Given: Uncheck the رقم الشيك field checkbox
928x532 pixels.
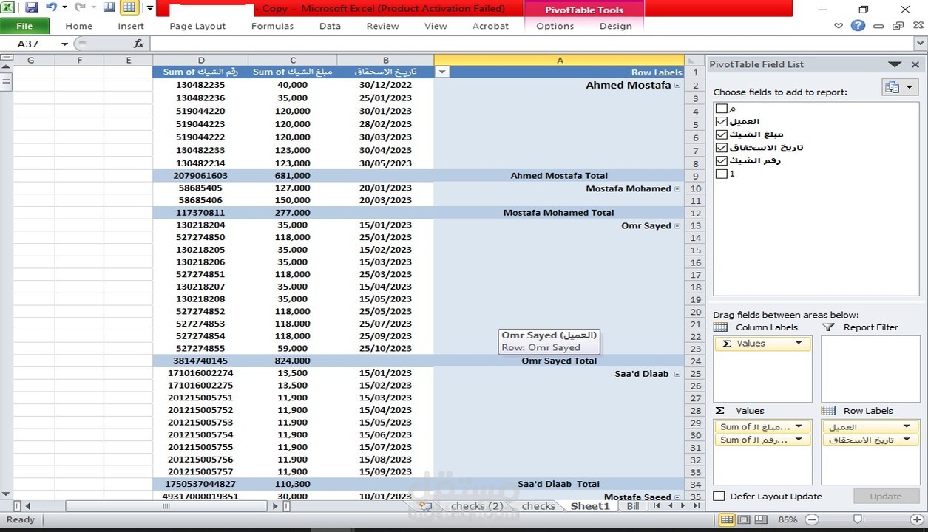Looking at the screenshot, I should 722,160.
